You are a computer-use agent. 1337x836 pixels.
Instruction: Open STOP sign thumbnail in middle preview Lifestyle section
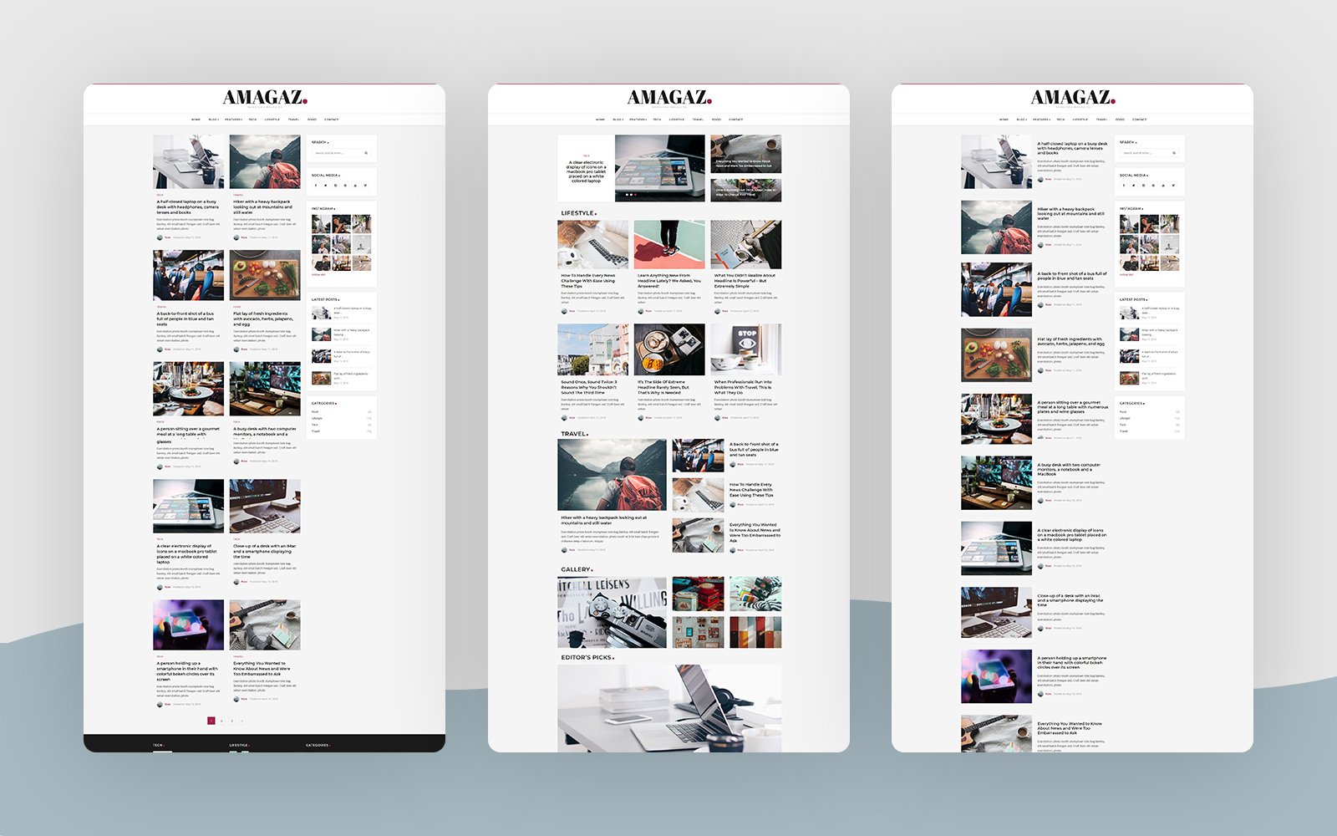click(x=746, y=349)
